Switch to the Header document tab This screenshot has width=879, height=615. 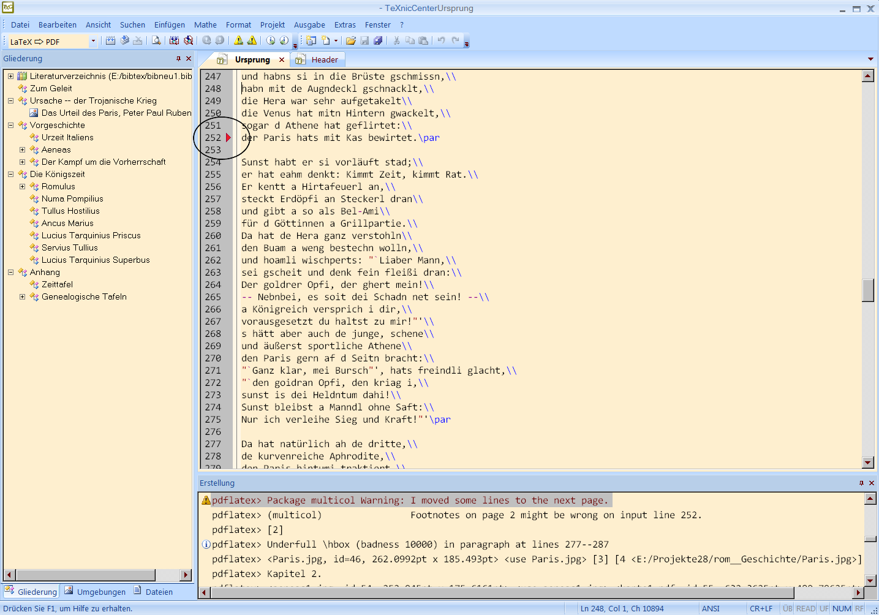tap(317, 59)
